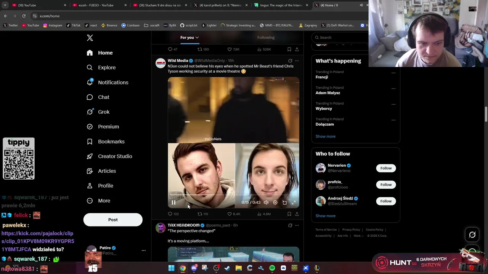
Task: Switch to the Following tab
Action: 266,37
